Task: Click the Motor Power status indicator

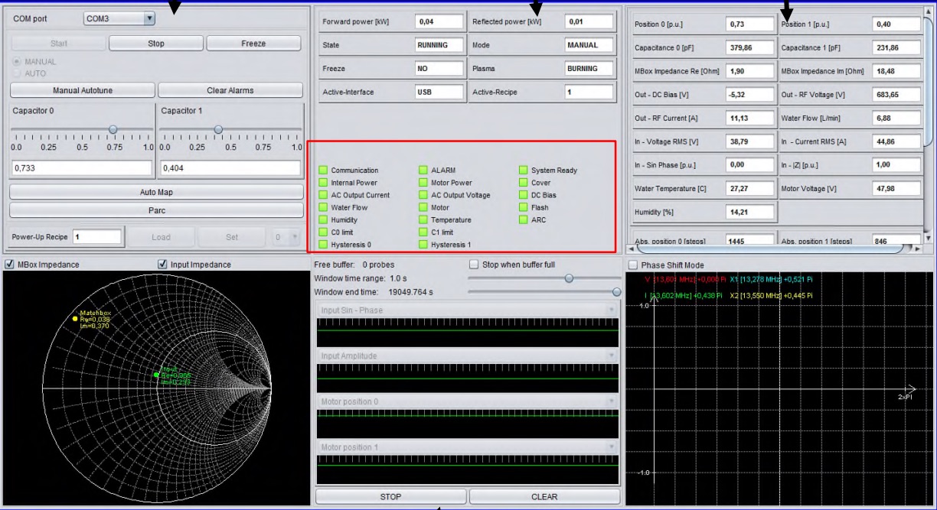Action: pyautogui.click(x=423, y=183)
